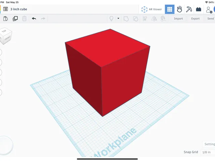215x161 pixels.
Task: Click the Import button
Action: click(178, 19)
